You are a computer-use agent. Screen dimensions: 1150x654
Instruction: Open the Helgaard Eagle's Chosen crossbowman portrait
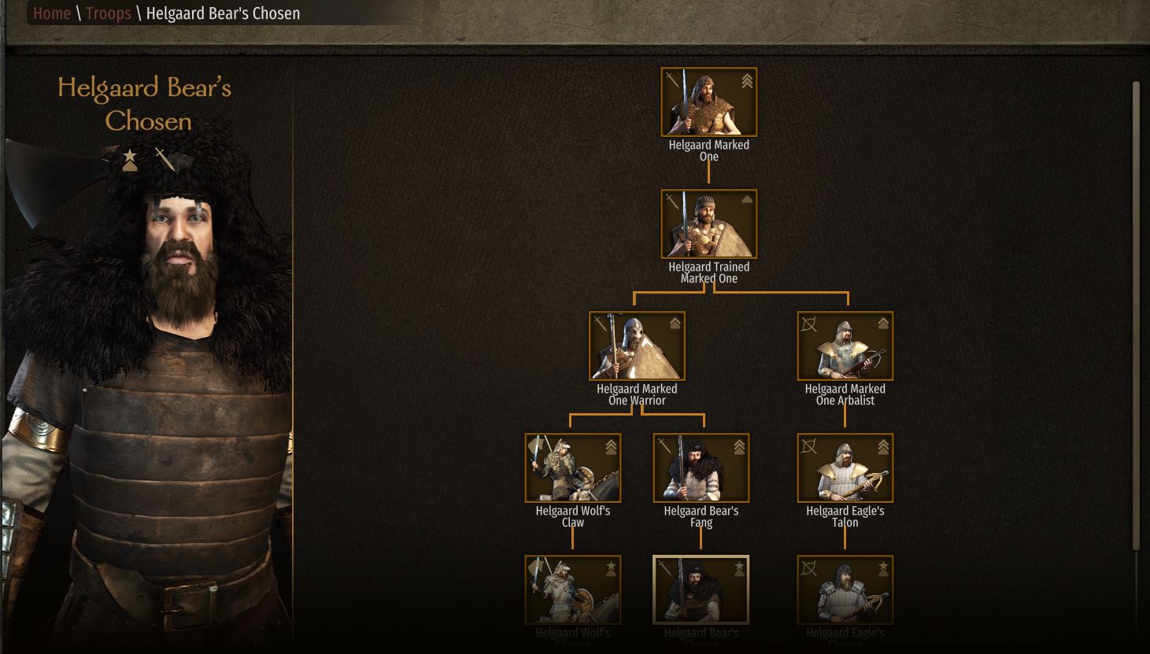click(845, 590)
